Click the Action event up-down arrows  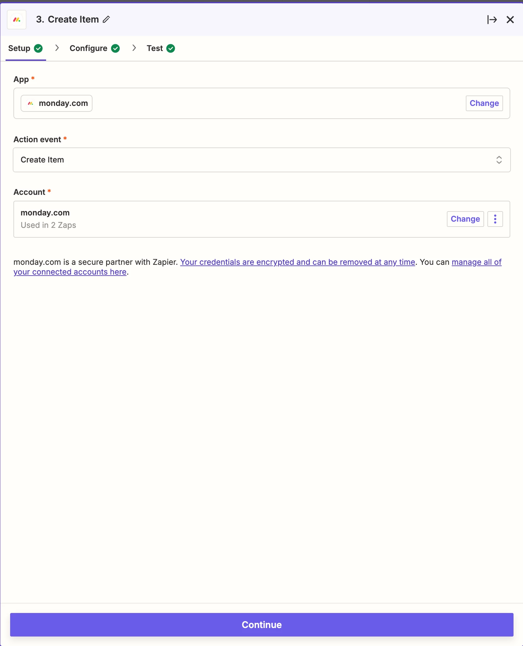click(x=499, y=160)
